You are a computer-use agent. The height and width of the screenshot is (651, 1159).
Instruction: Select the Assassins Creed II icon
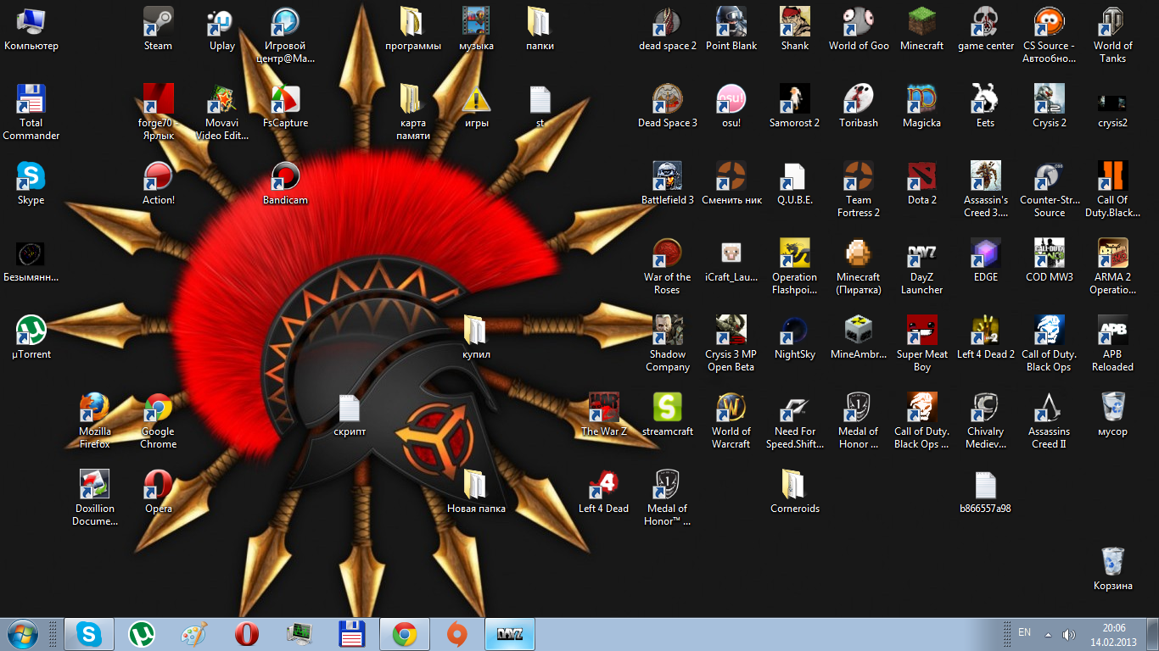point(1050,421)
